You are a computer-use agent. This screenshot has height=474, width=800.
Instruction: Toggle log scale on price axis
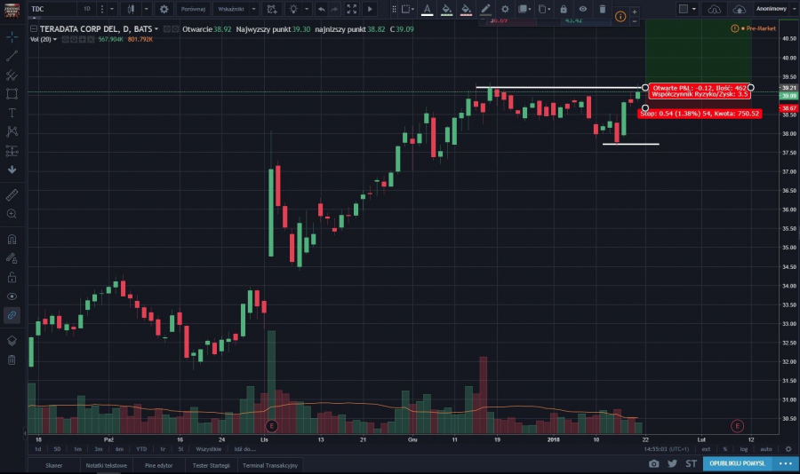point(742,449)
